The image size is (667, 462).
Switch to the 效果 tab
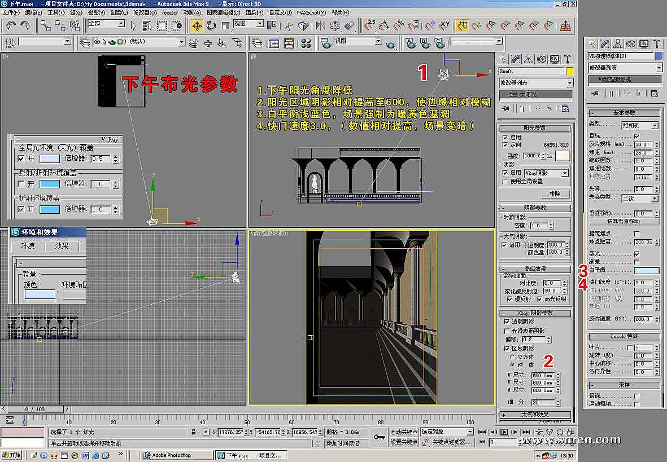pyautogui.click(x=62, y=246)
